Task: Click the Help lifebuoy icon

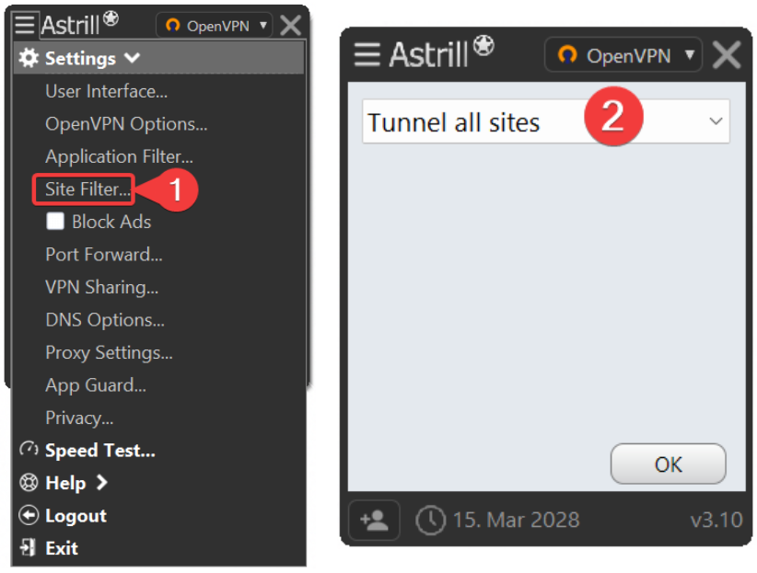Action: [x=29, y=482]
